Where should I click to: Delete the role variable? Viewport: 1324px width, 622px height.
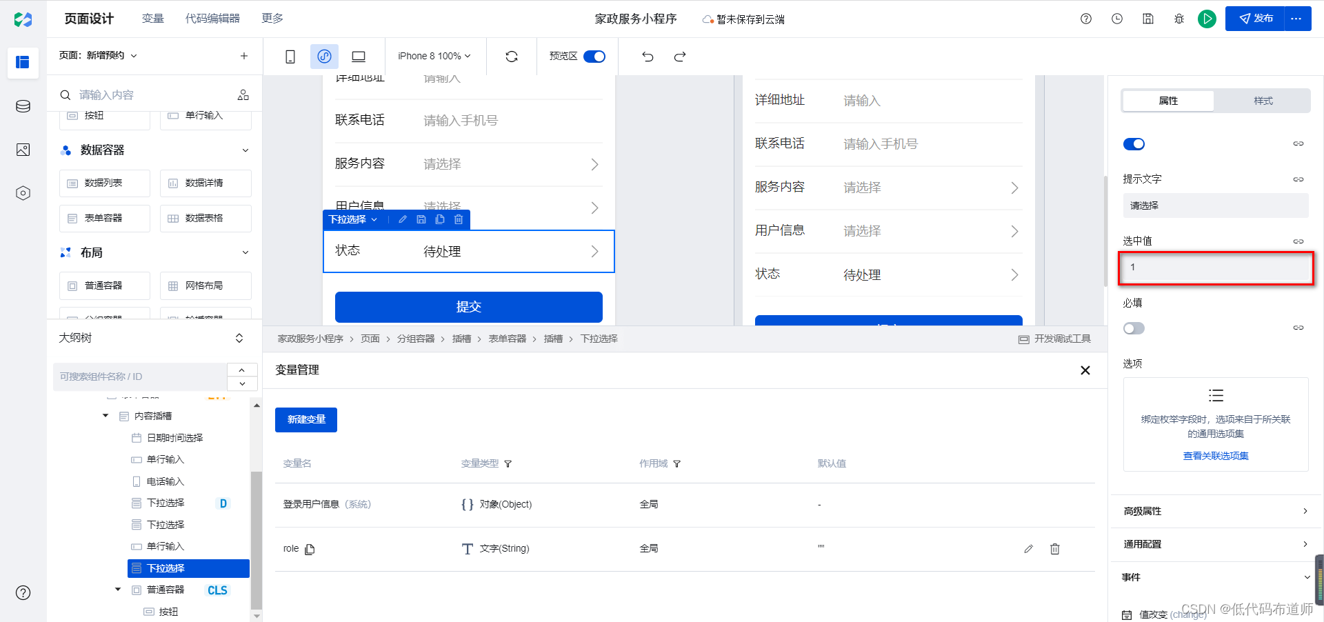1055,549
